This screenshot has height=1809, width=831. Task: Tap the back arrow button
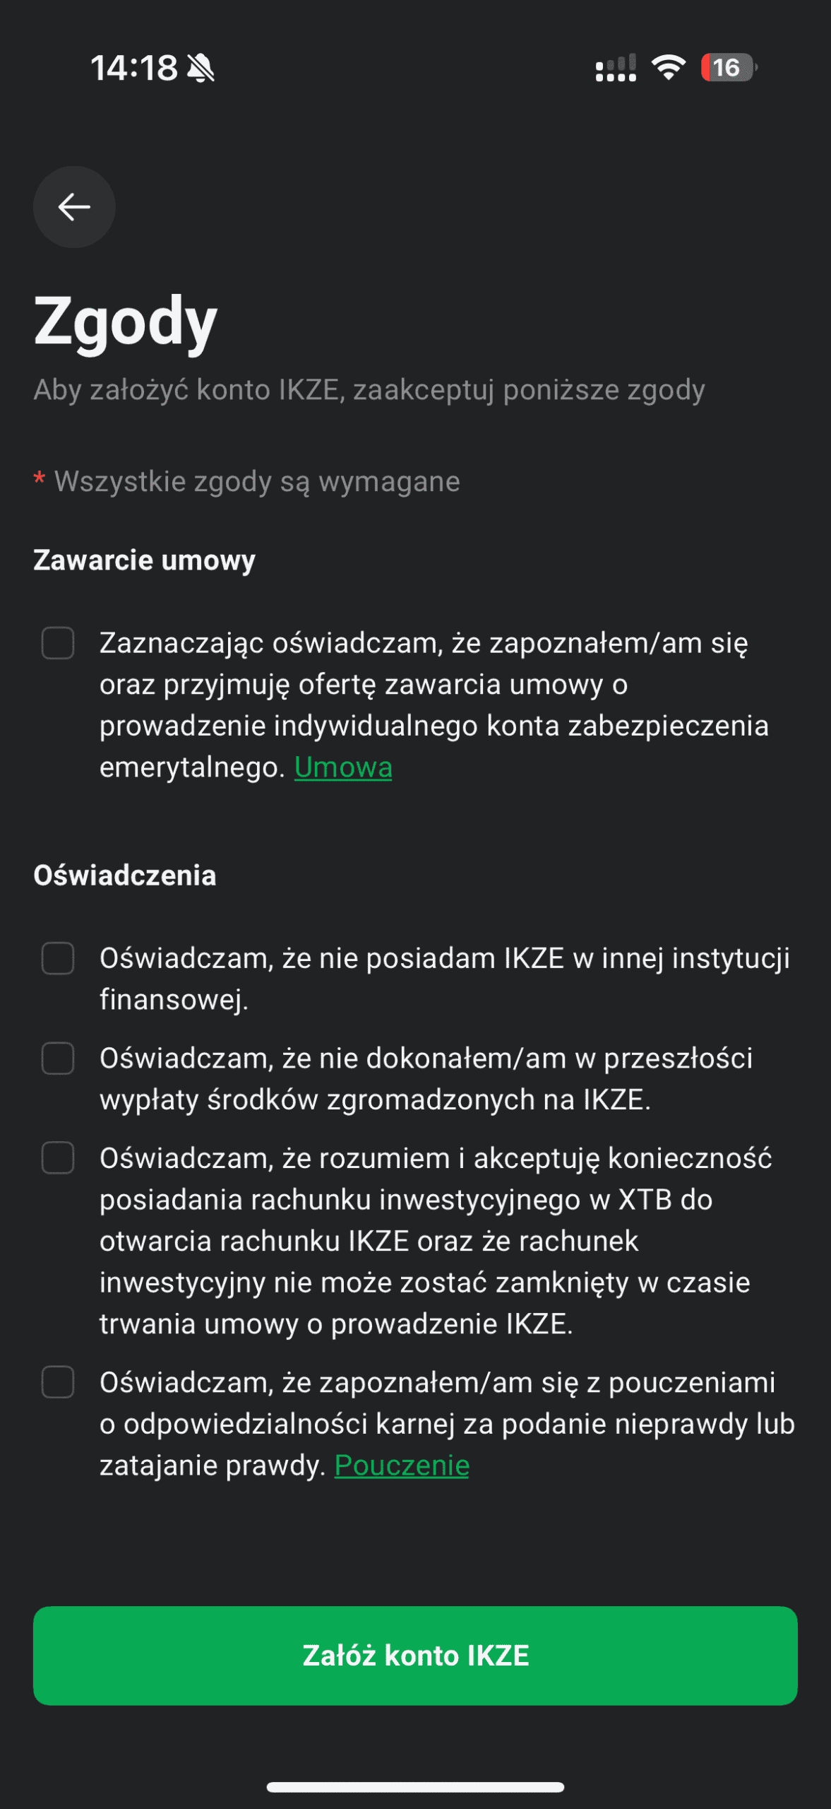click(x=74, y=207)
